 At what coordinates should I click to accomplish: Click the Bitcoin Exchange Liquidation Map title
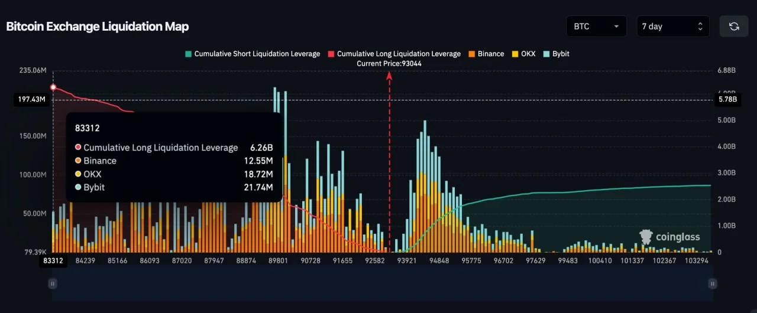click(x=98, y=27)
